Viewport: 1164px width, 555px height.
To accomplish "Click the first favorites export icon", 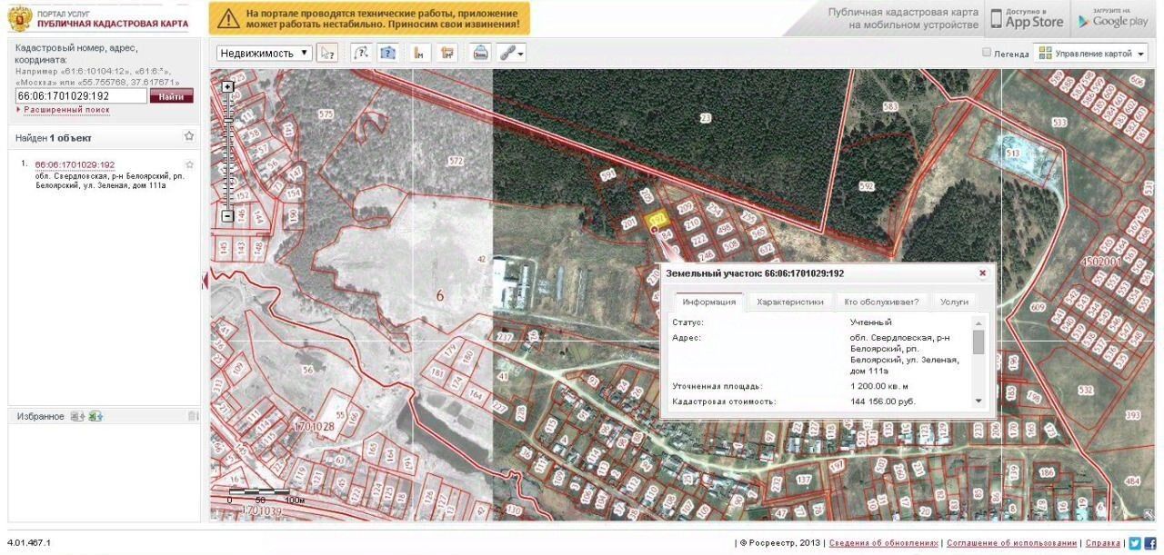I will (x=76, y=416).
